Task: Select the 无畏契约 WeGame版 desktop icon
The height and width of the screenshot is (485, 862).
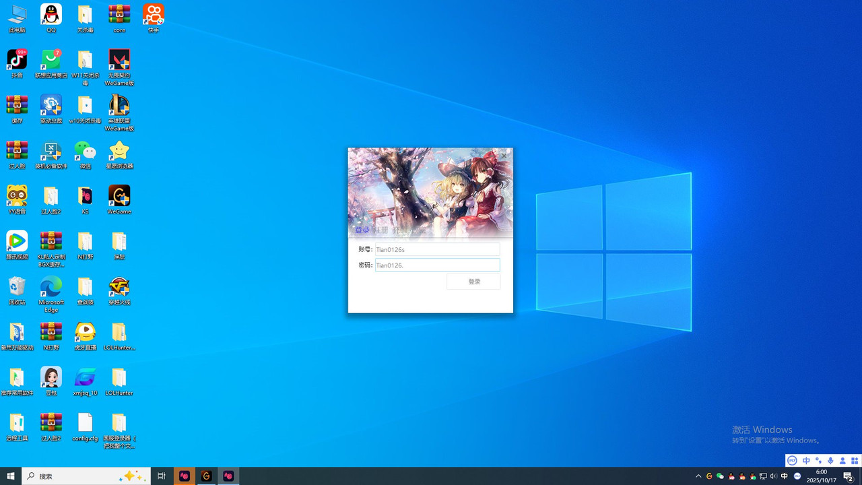Action: pyautogui.click(x=119, y=67)
